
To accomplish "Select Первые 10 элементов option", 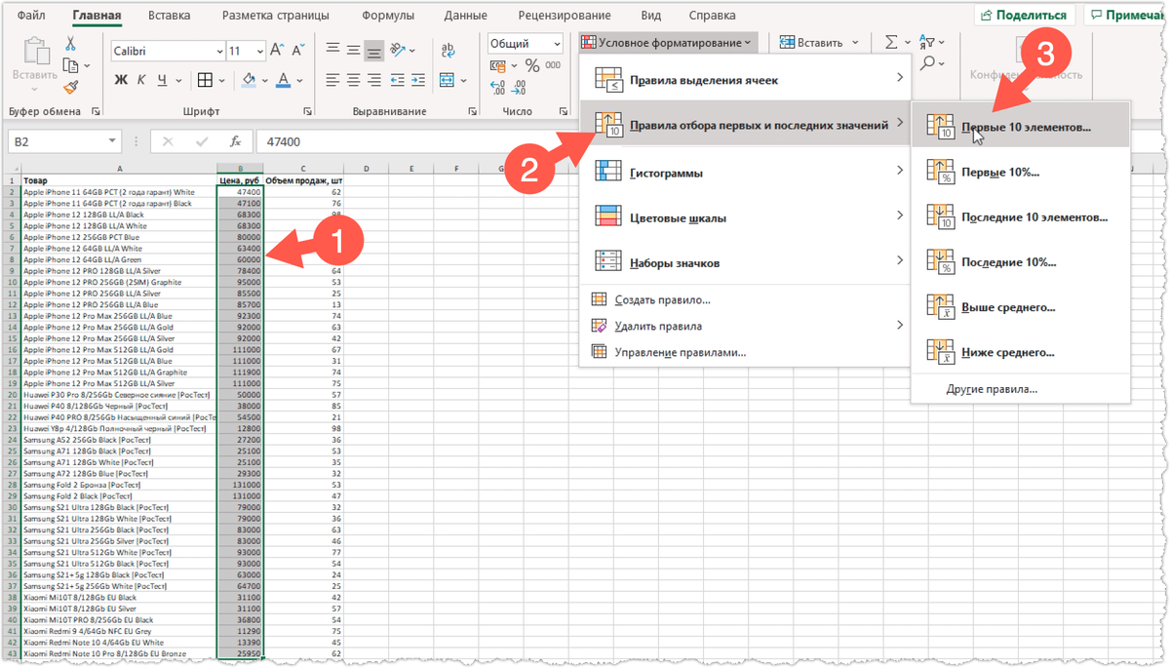I will 1020,127.
